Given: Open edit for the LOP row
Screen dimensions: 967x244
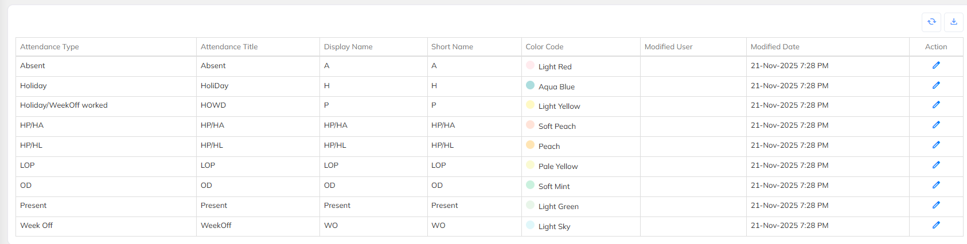Looking at the screenshot, I should click(936, 165).
